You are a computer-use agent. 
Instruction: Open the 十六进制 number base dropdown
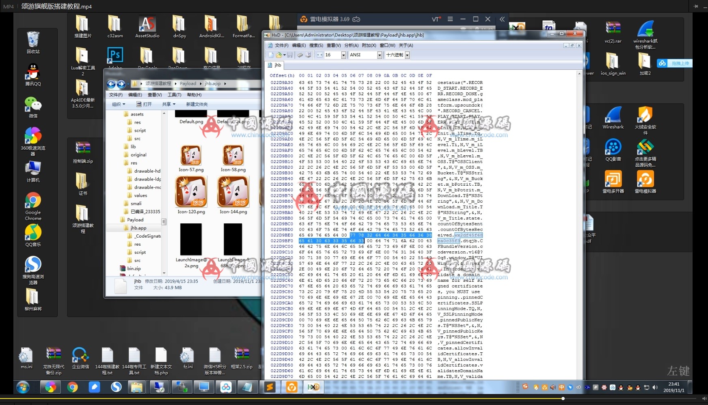coord(407,55)
